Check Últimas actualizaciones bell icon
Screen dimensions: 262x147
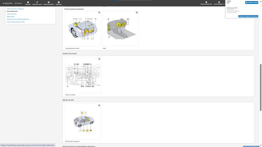(206, 2)
